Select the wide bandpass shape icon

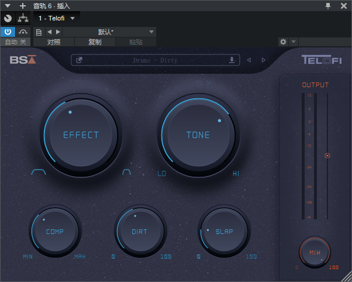pos(39,172)
